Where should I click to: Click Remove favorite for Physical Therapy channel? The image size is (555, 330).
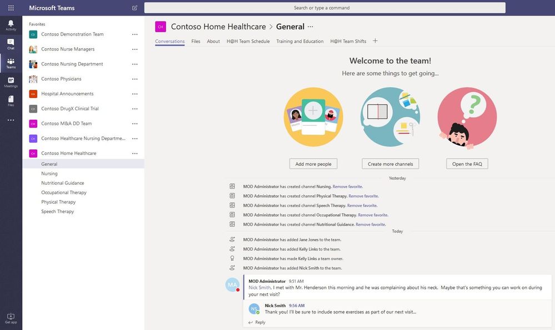[363, 196]
